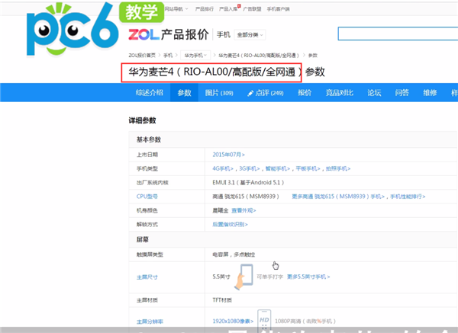Click the 5.5英寸 value
The width and height of the screenshot is (458, 333).
(x=221, y=277)
